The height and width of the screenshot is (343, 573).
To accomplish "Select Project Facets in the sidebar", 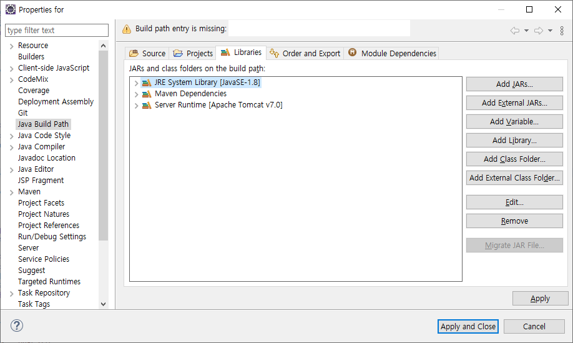I will coord(41,203).
